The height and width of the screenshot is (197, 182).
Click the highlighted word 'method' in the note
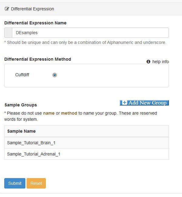tap(69, 113)
